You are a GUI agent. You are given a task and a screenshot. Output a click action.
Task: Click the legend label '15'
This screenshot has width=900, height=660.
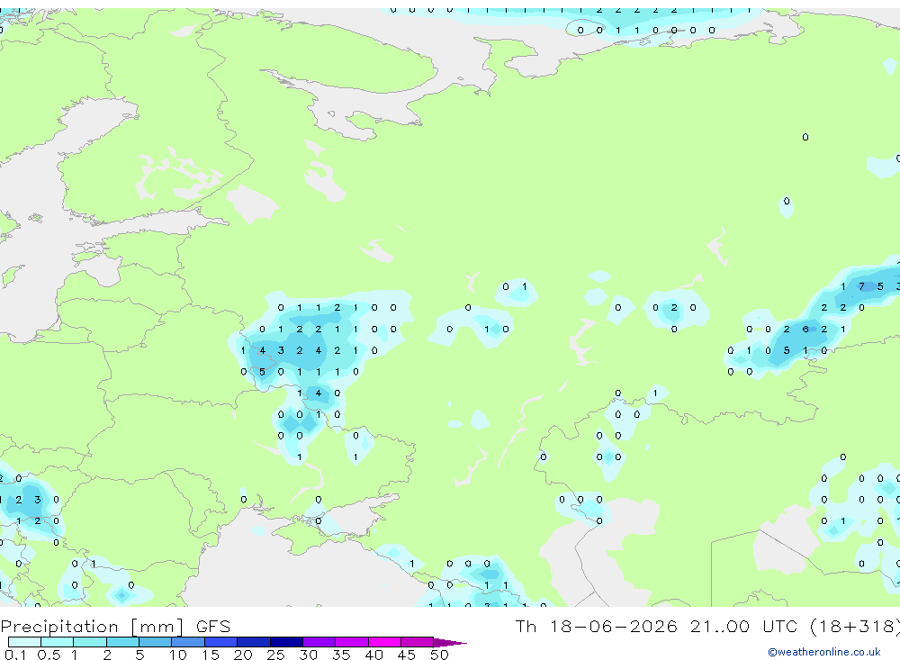coord(210,655)
